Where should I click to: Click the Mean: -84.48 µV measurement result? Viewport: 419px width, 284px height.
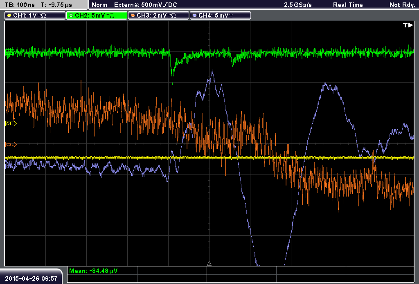tap(93, 271)
